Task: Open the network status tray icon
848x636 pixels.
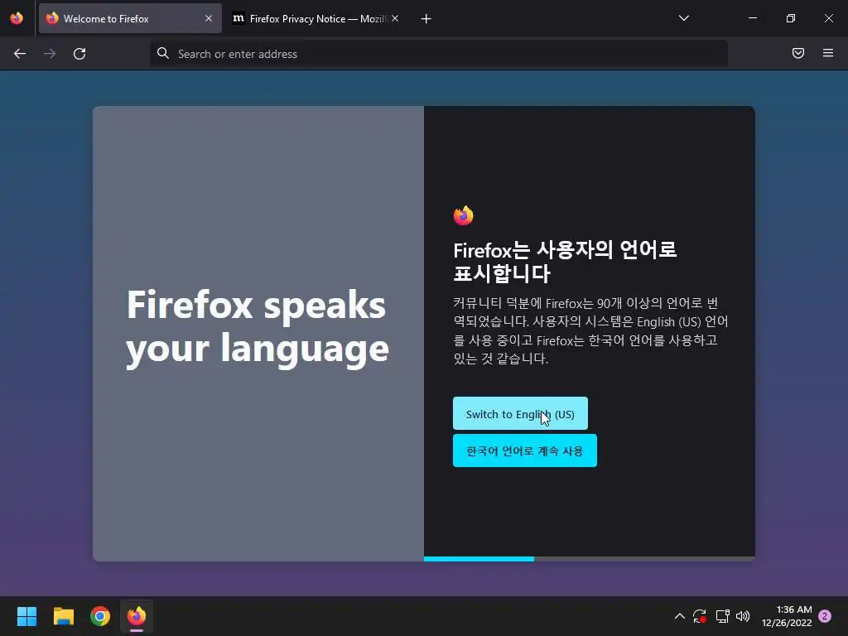Action: point(722,616)
